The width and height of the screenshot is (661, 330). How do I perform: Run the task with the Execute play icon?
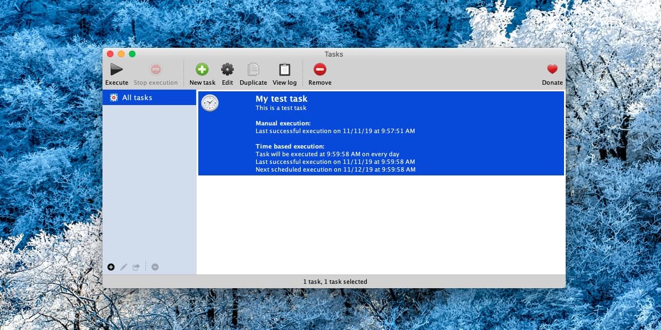(x=116, y=69)
